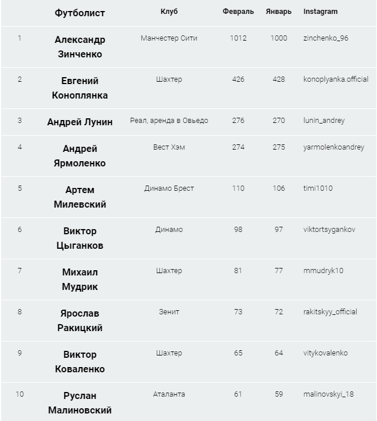This screenshot has width=377, height=421.
Task: Click the Instagram column header
Action: tap(320, 12)
